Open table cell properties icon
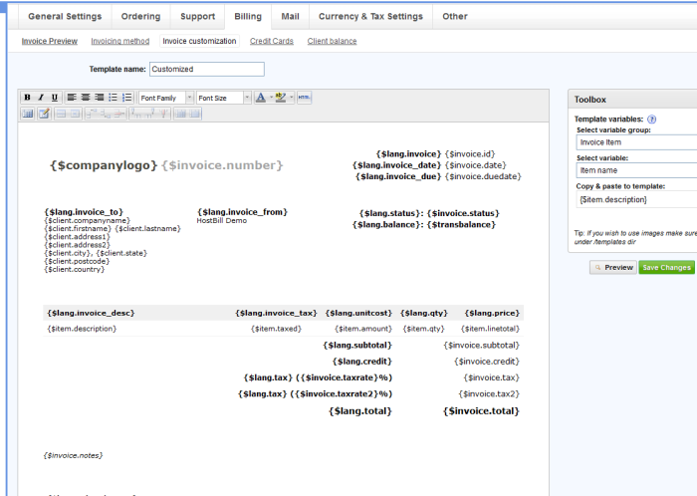Image resolution: width=697 pixels, height=496 pixels. (x=75, y=114)
